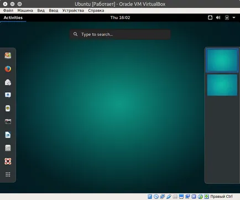
Task: Click the battery indicator in the top bar
Action: 227,18
